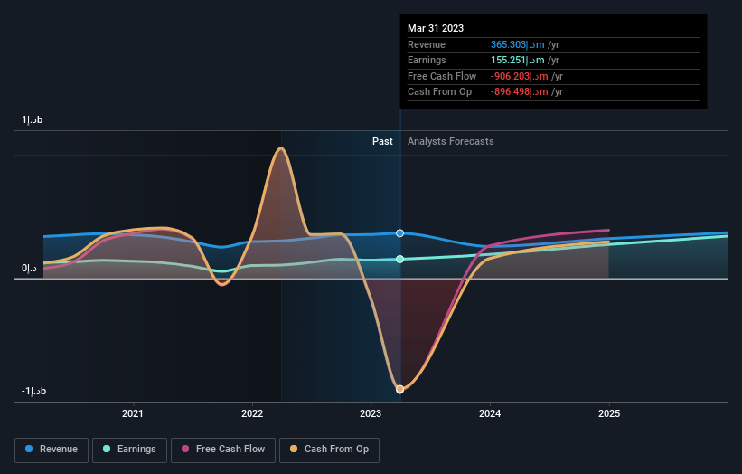742x474 pixels.
Task: Click the teal Earnings data point marker
Action: [x=399, y=259]
